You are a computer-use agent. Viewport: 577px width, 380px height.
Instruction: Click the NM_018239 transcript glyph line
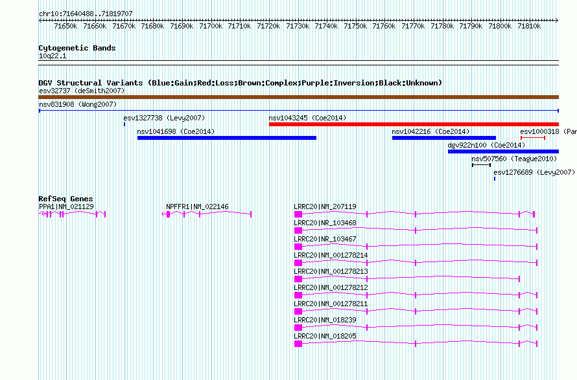click(x=416, y=328)
